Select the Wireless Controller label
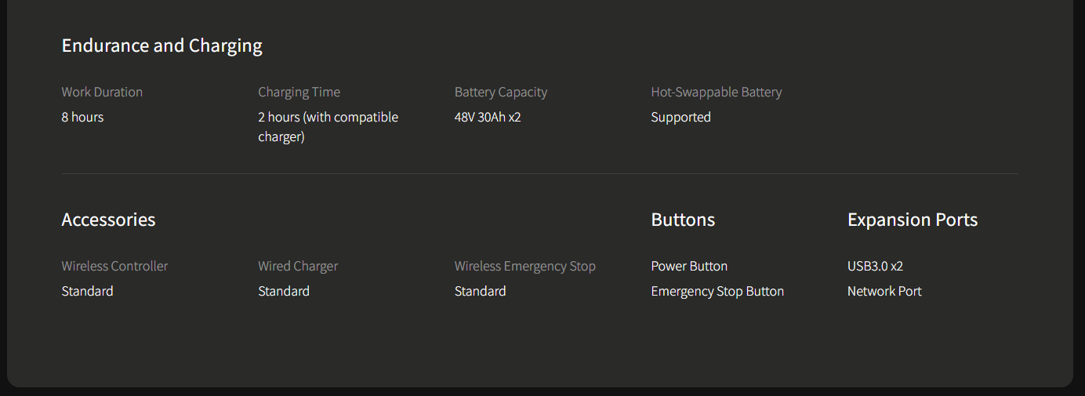Viewport: 1085px width, 396px height. (114, 266)
